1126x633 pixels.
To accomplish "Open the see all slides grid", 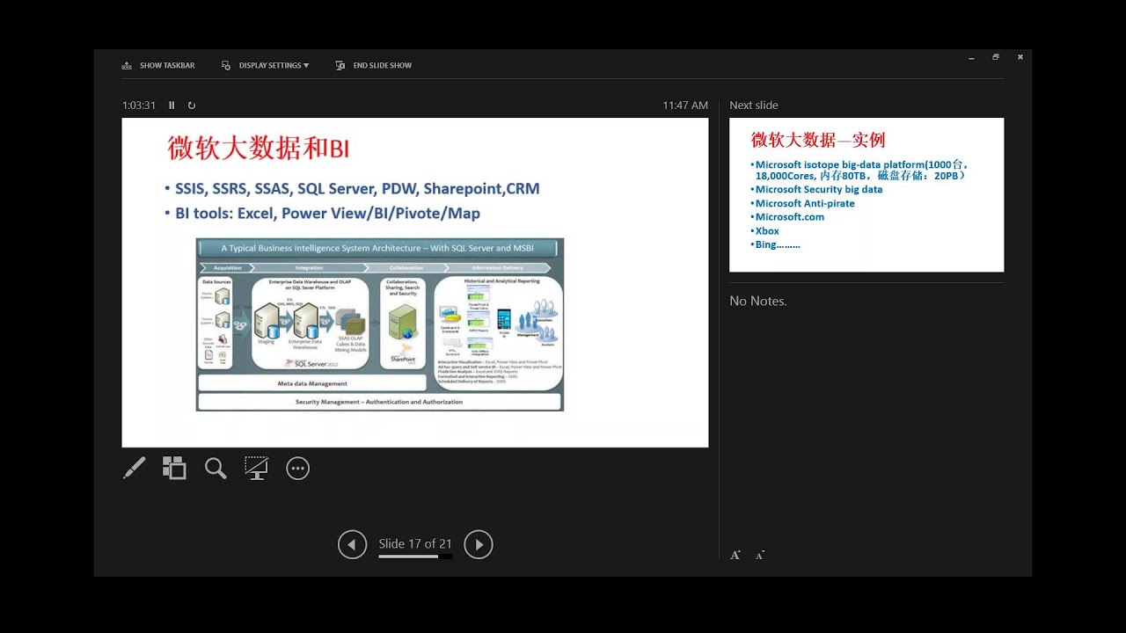I will pos(174,469).
